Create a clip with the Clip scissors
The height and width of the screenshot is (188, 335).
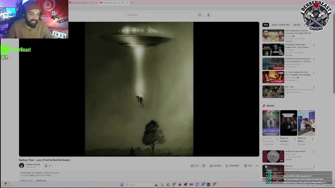tap(248, 166)
